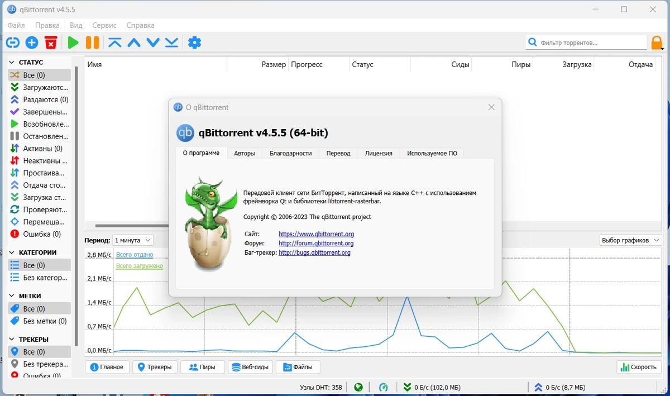Select the 'Проверяются' checking filter
Image resolution: width=670 pixels, height=396 pixels.
pos(39,209)
